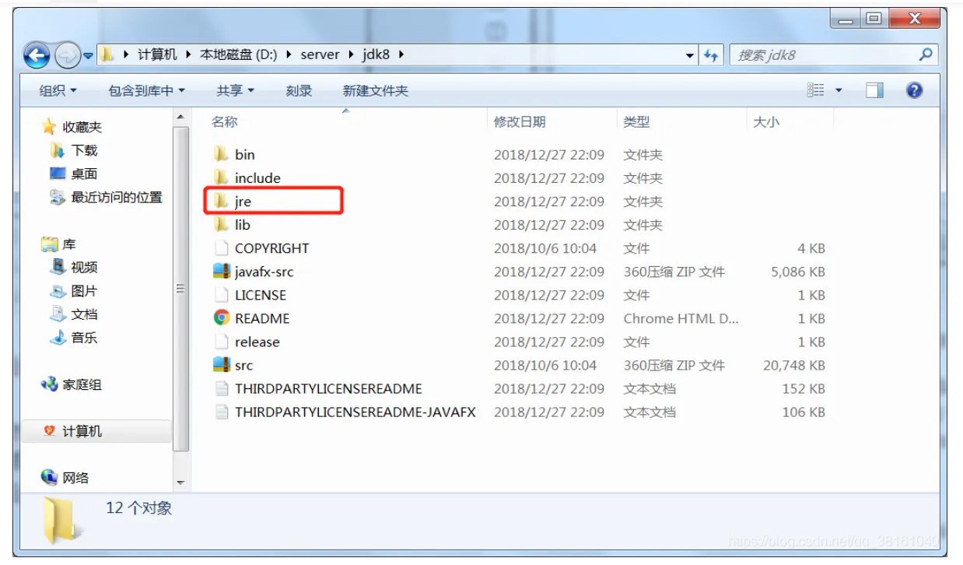Open the 组织 dropdown menu
Image resolution: width=963 pixels, height=565 pixels.
click(x=58, y=91)
